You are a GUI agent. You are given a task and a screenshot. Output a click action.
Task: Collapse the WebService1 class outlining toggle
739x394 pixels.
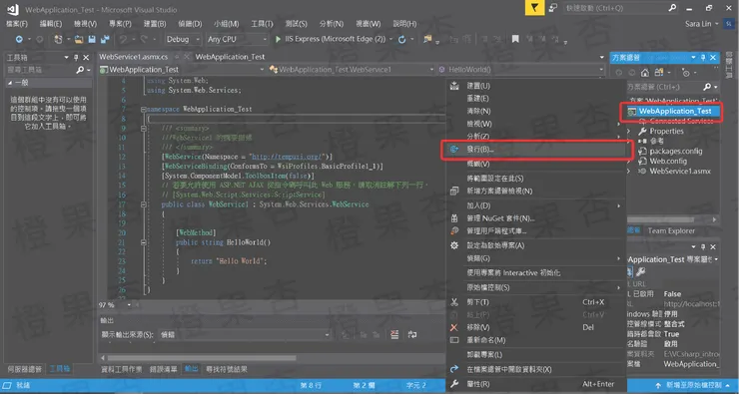(143, 204)
